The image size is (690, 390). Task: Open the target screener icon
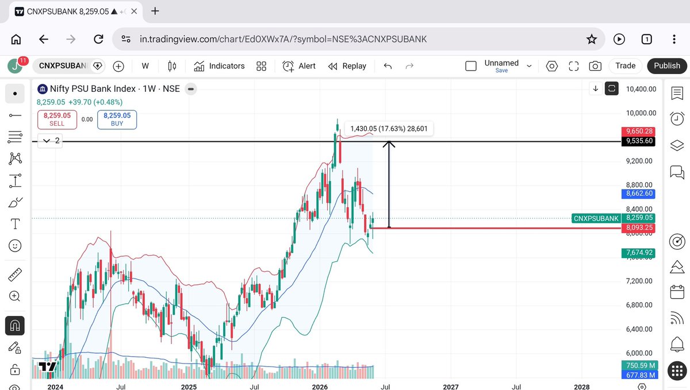pos(677,241)
